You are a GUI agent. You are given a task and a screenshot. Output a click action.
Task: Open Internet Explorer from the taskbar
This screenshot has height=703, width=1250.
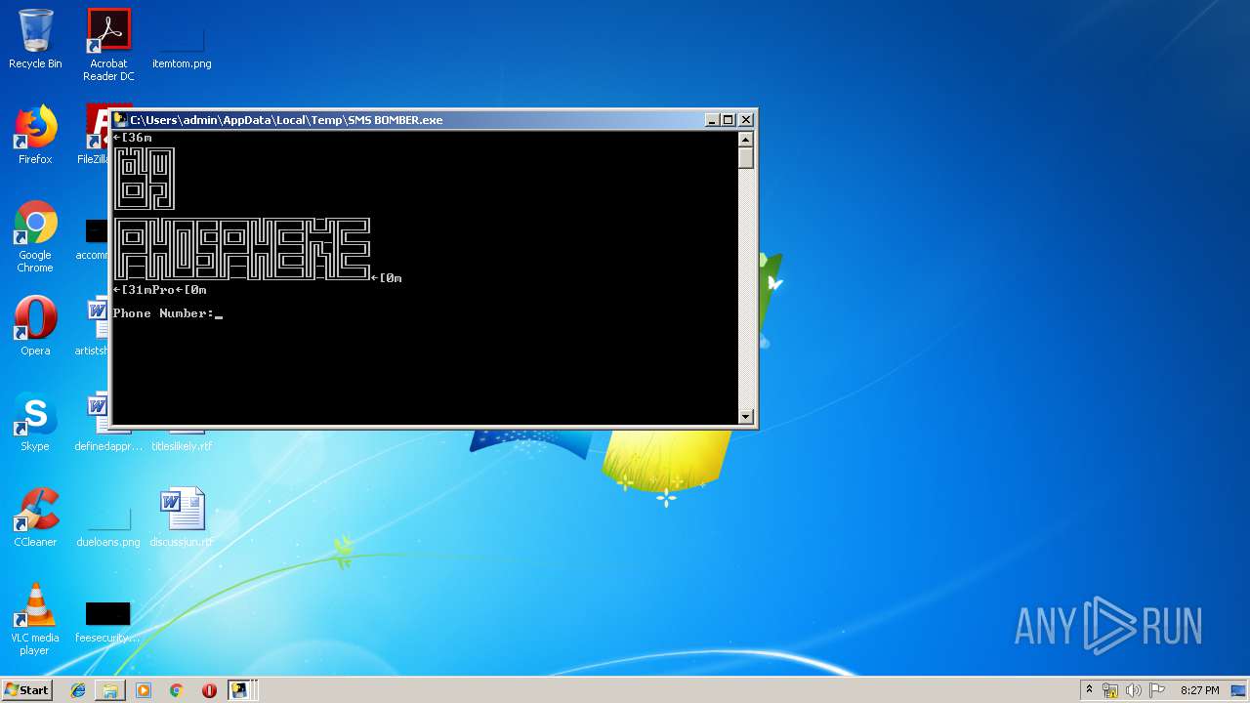pos(78,690)
